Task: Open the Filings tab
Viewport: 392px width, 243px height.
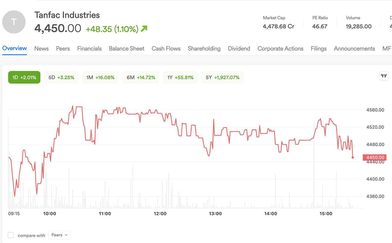Action: tap(318, 49)
